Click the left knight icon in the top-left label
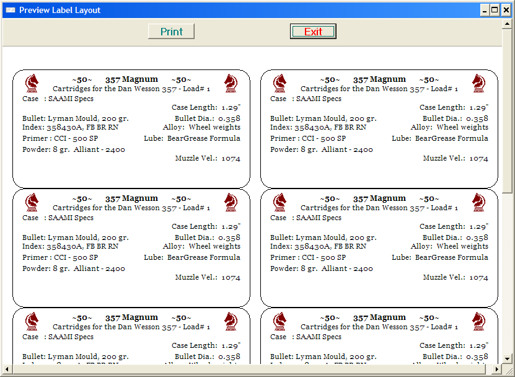 click(x=32, y=83)
